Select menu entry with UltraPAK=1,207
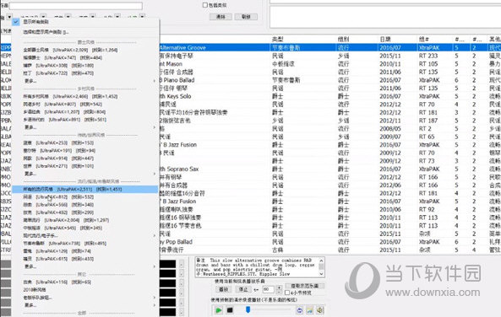 click(85, 111)
